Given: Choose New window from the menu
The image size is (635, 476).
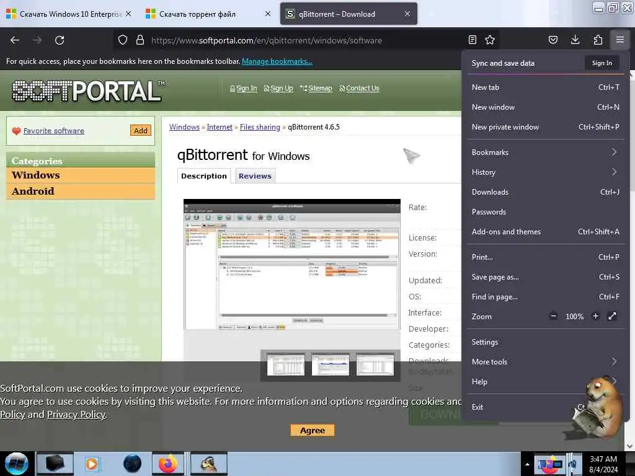Looking at the screenshot, I should point(545,107).
